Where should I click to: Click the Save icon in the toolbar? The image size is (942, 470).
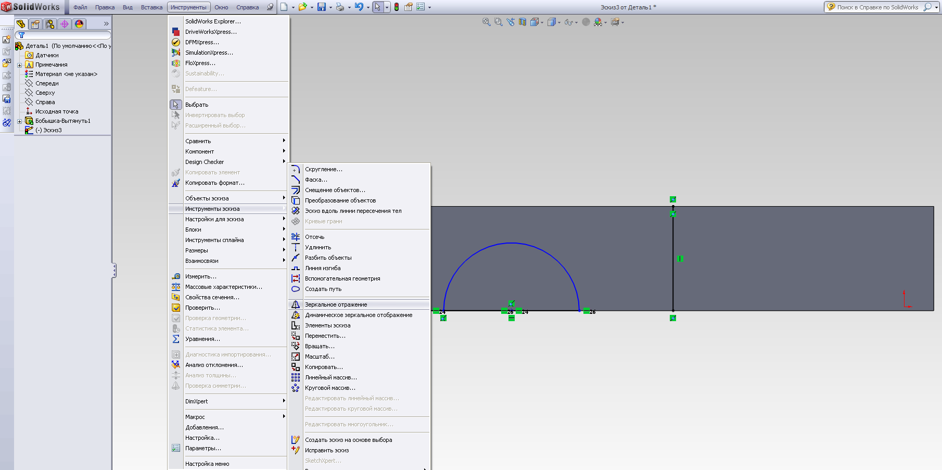321,7
